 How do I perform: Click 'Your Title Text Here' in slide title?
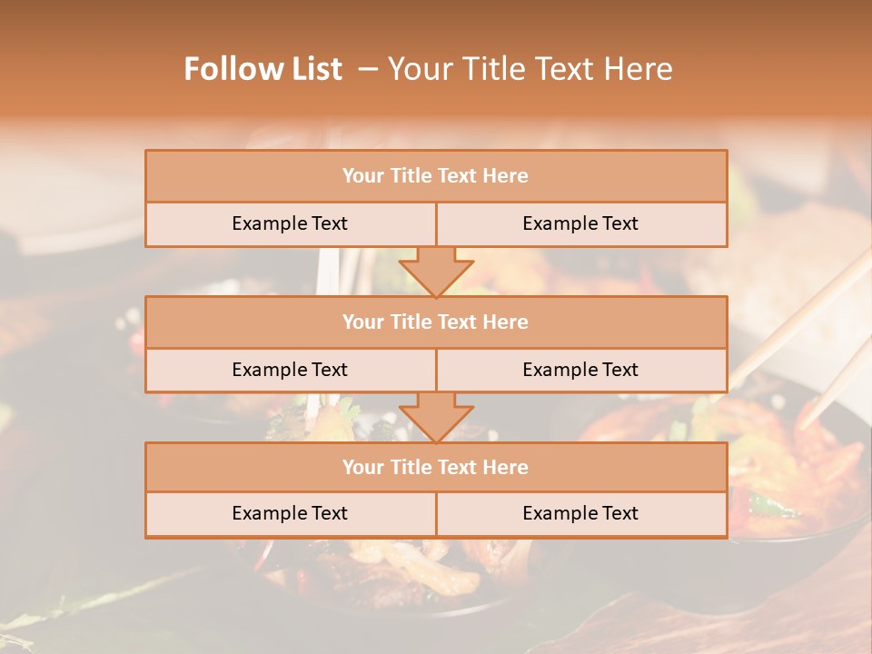530,69
